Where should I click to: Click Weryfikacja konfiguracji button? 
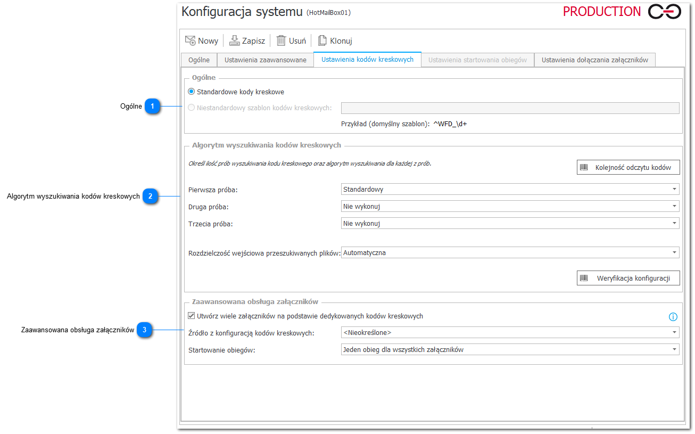click(628, 278)
